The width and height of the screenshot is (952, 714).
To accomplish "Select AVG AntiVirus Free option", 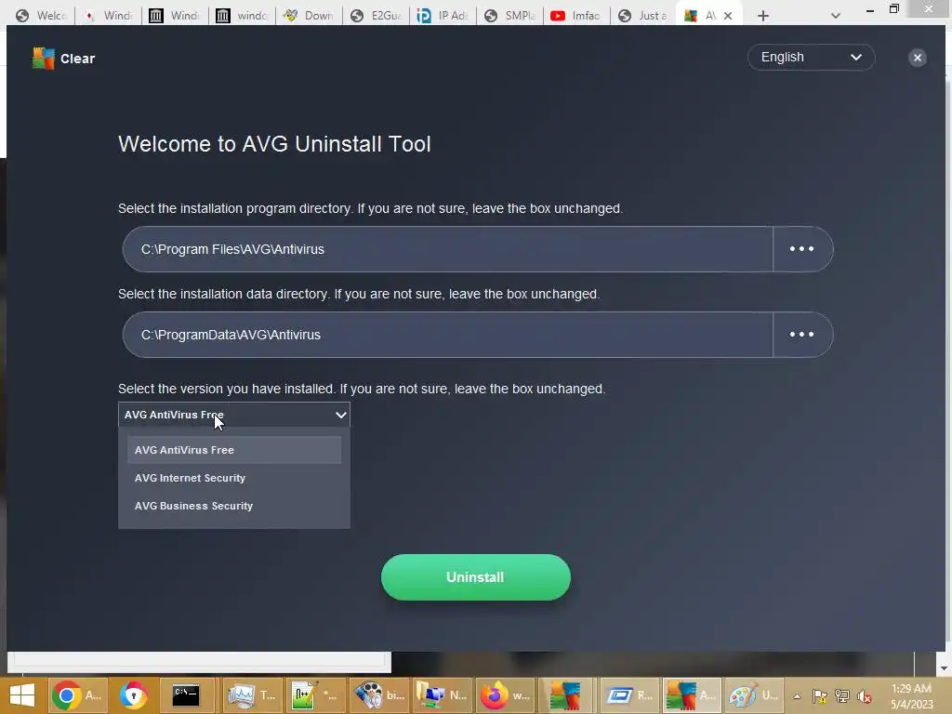I will (x=233, y=450).
